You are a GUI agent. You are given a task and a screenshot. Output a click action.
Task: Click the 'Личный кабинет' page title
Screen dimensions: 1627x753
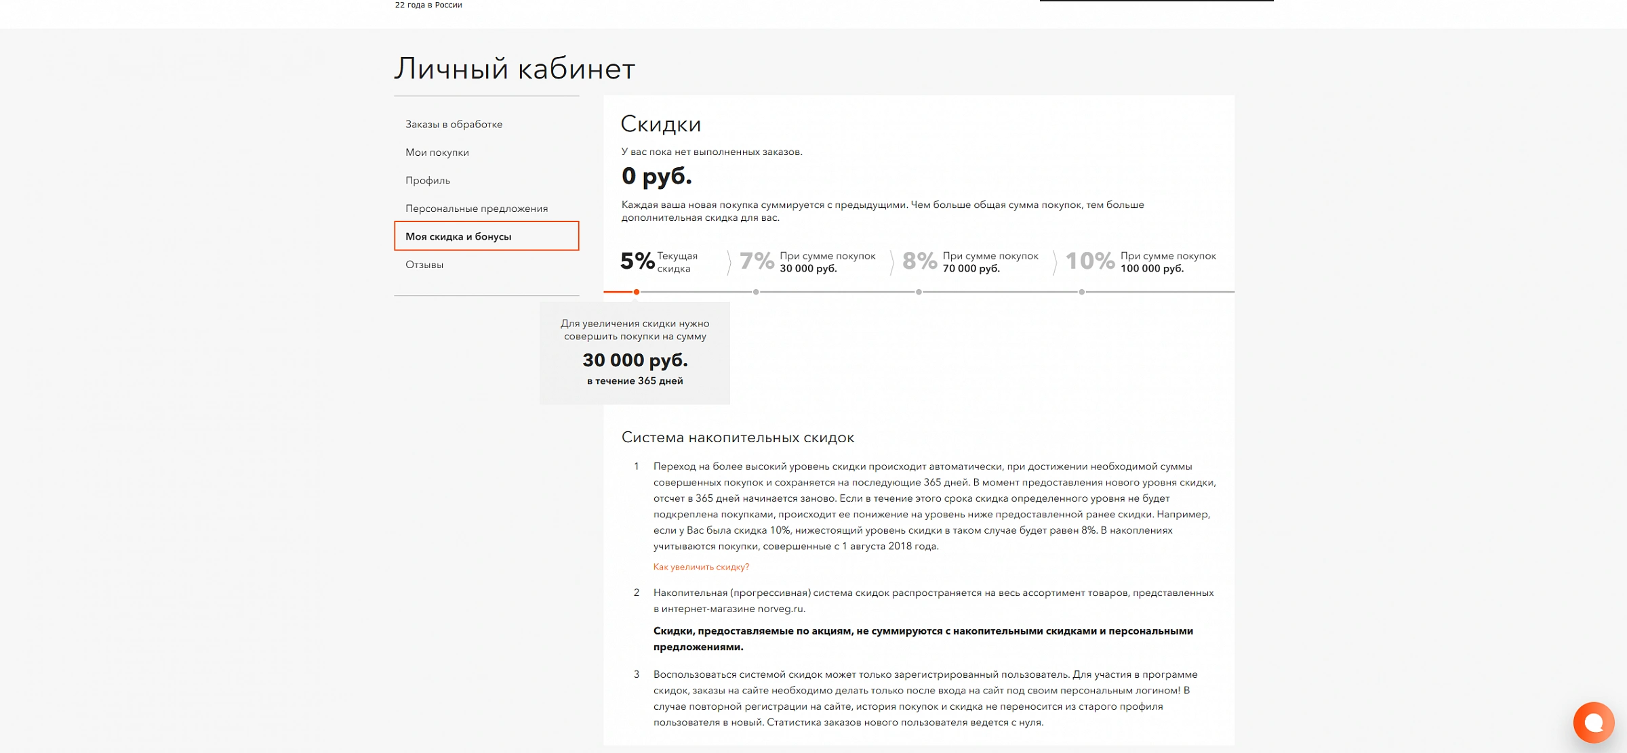point(515,69)
